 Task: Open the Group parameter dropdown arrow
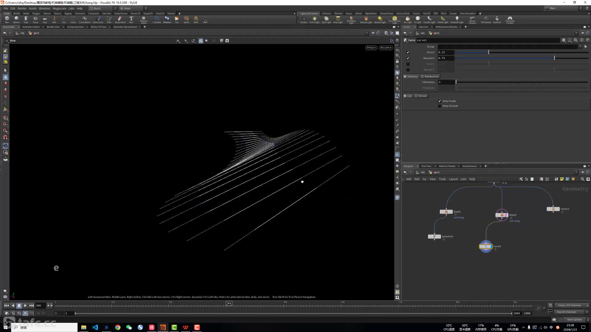tap(580, 47)
